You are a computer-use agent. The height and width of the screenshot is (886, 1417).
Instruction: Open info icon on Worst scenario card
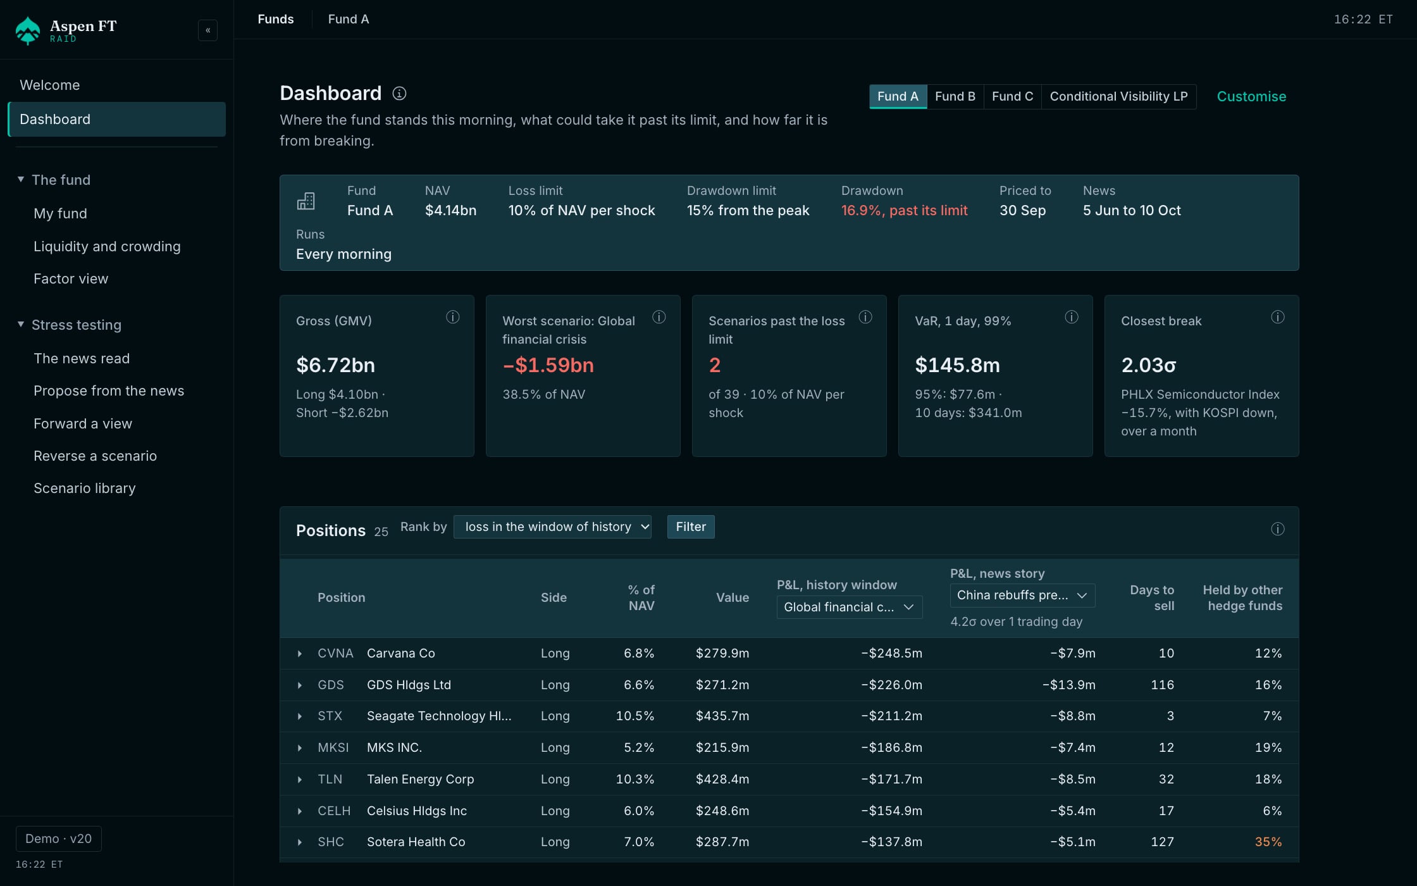(x=659, y=317)
